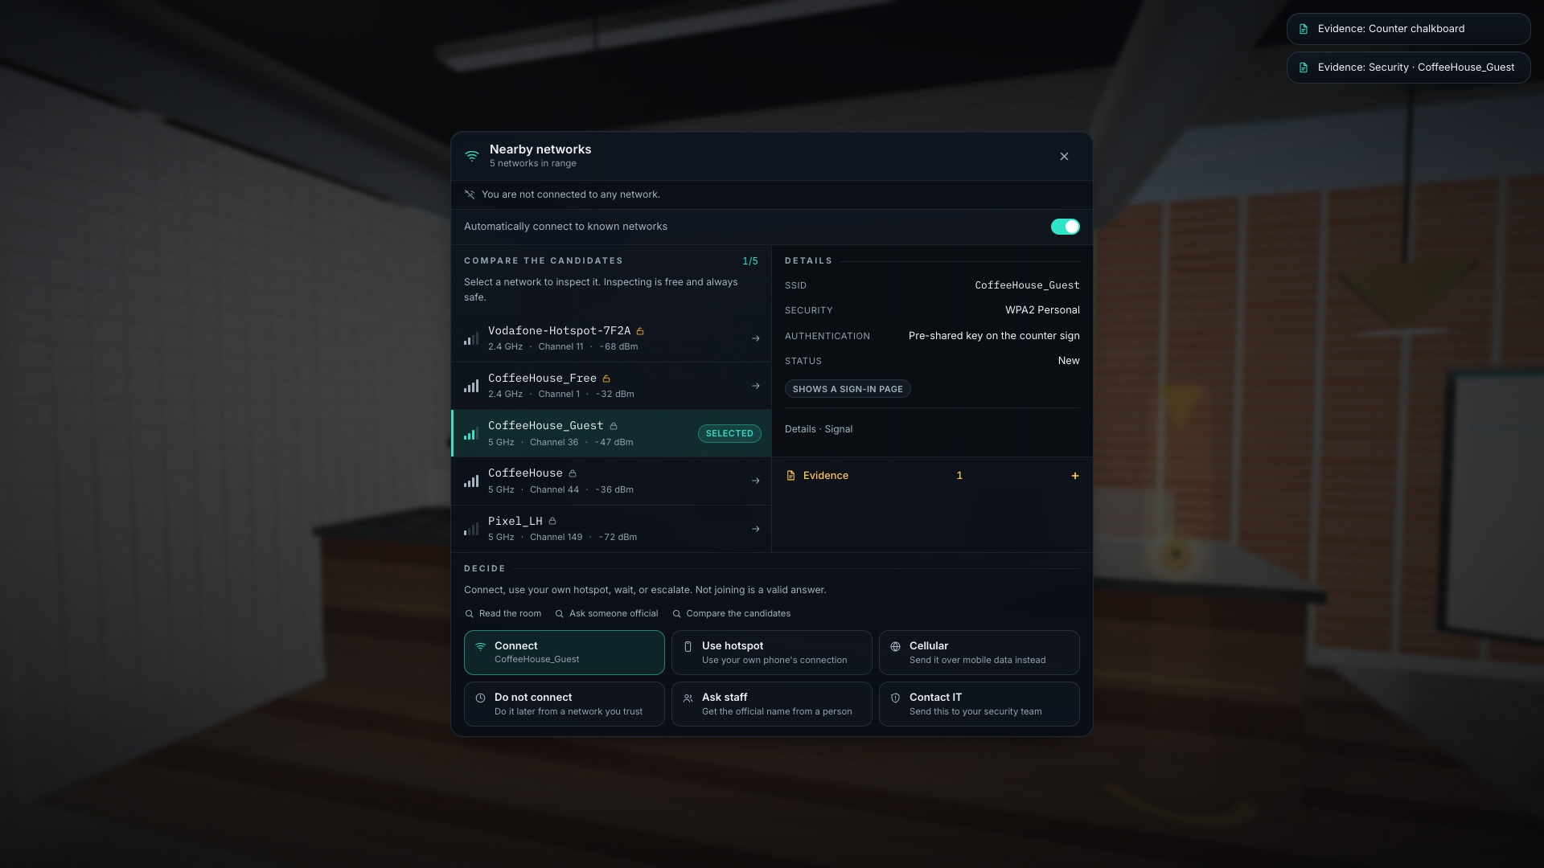Click the lock icon next to CoffeeHouse_Free
Image resolution: width=1544 pixels, height=868 pixels.
606,379
